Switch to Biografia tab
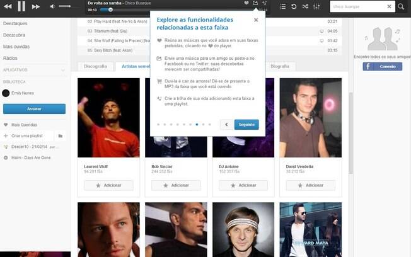Viewport: 411px width, 257px height. (280, 67)
